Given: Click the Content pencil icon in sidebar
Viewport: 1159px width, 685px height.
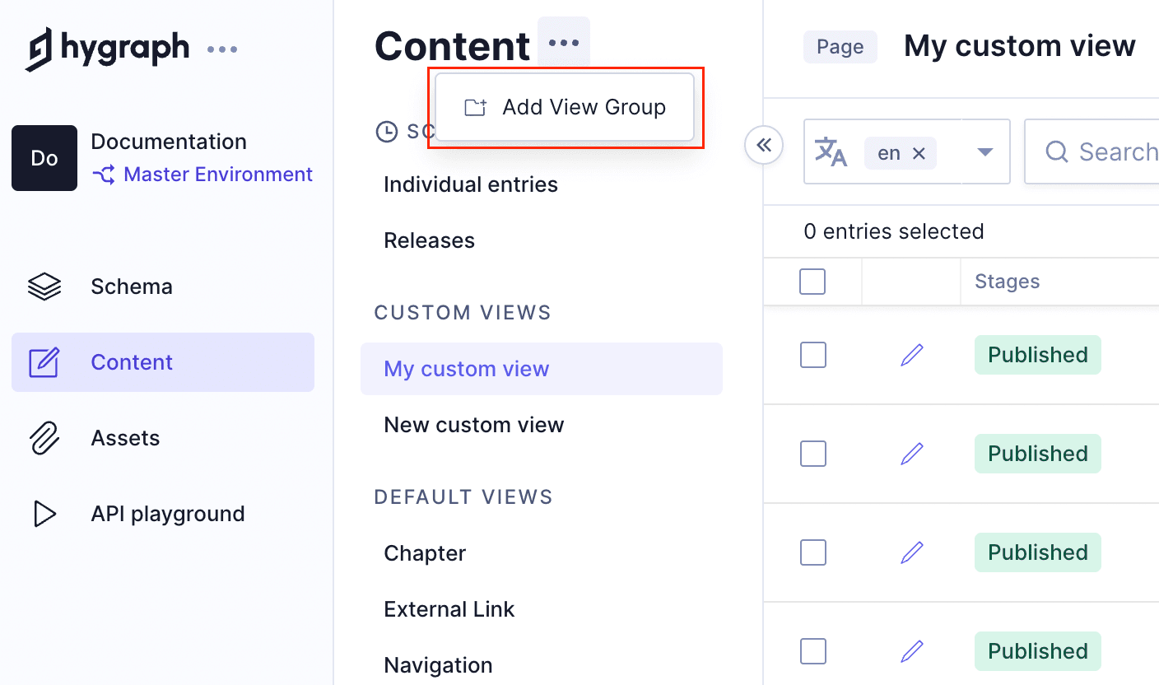Looking at the screenshot, I should pyautogui.click(x=44, y=361).
